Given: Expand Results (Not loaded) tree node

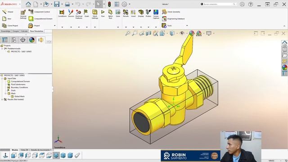Looking at the screenshot, I should coord(2,99).
